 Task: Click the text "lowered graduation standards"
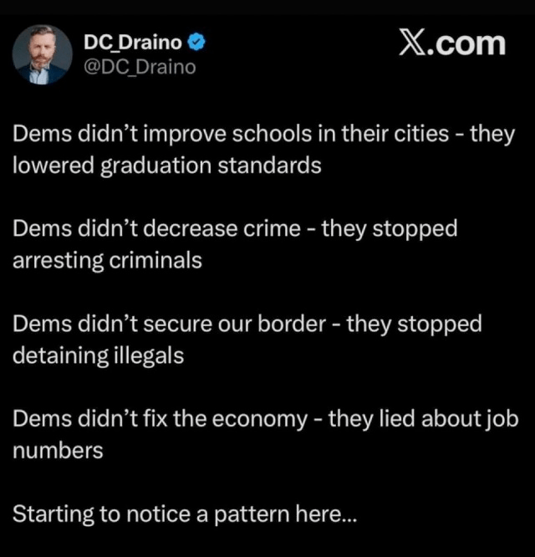click(167, 166)
